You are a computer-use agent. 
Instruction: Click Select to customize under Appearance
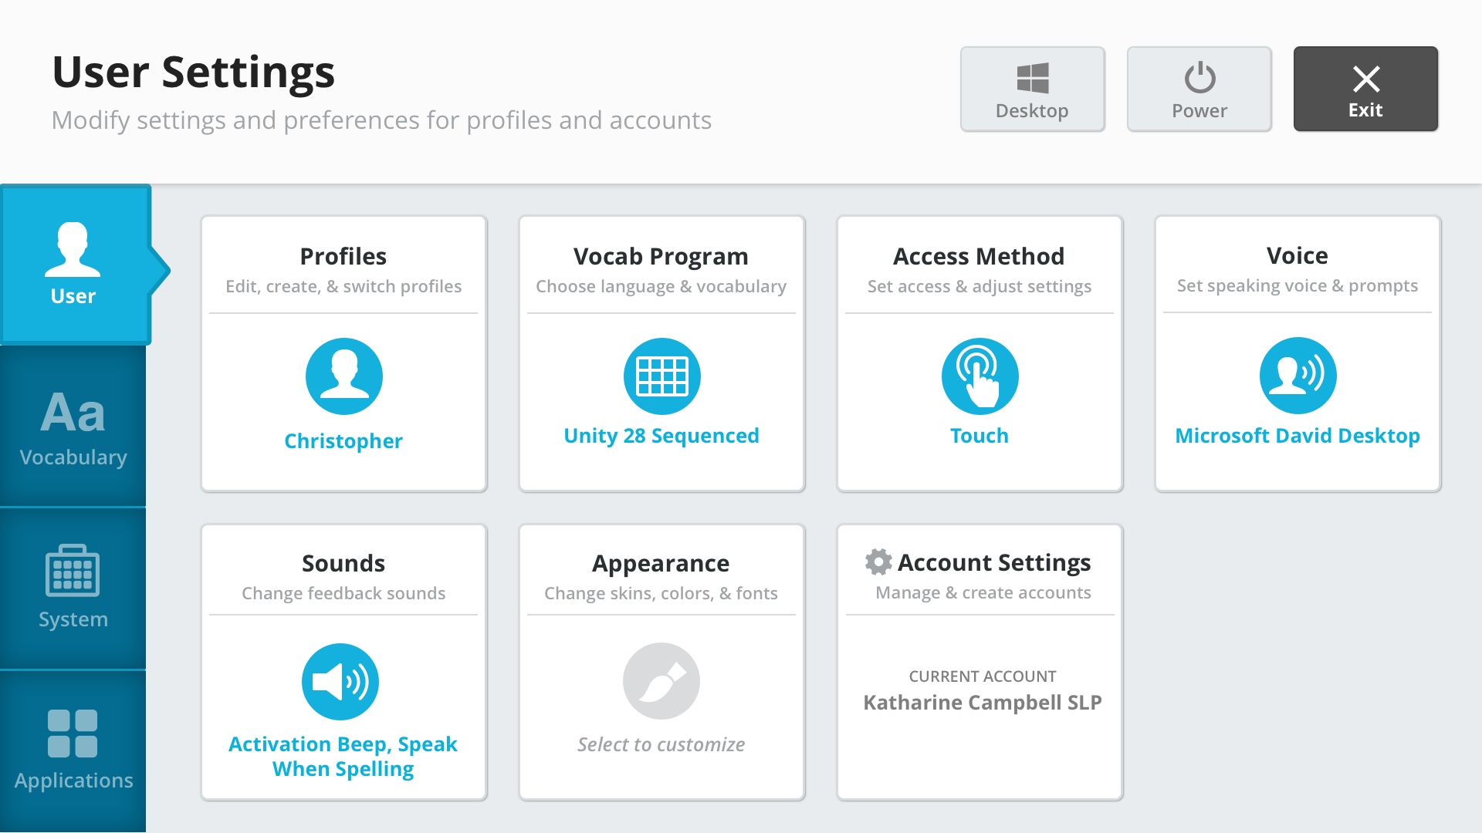coord(661,745)
